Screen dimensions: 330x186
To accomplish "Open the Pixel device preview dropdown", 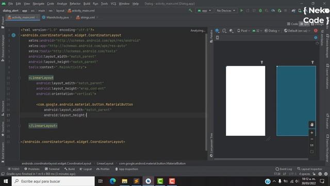I will coord(243,31).
